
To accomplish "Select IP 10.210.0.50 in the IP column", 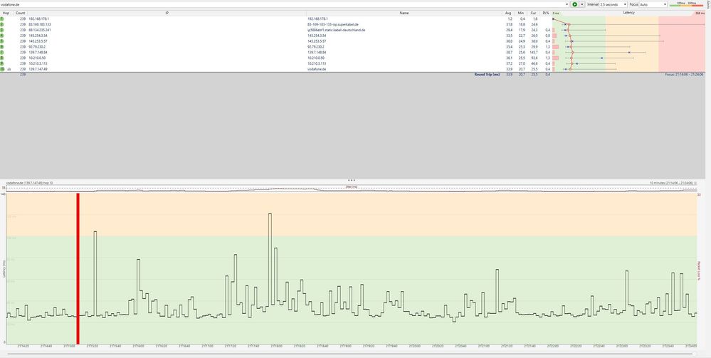I will (37, 58).
